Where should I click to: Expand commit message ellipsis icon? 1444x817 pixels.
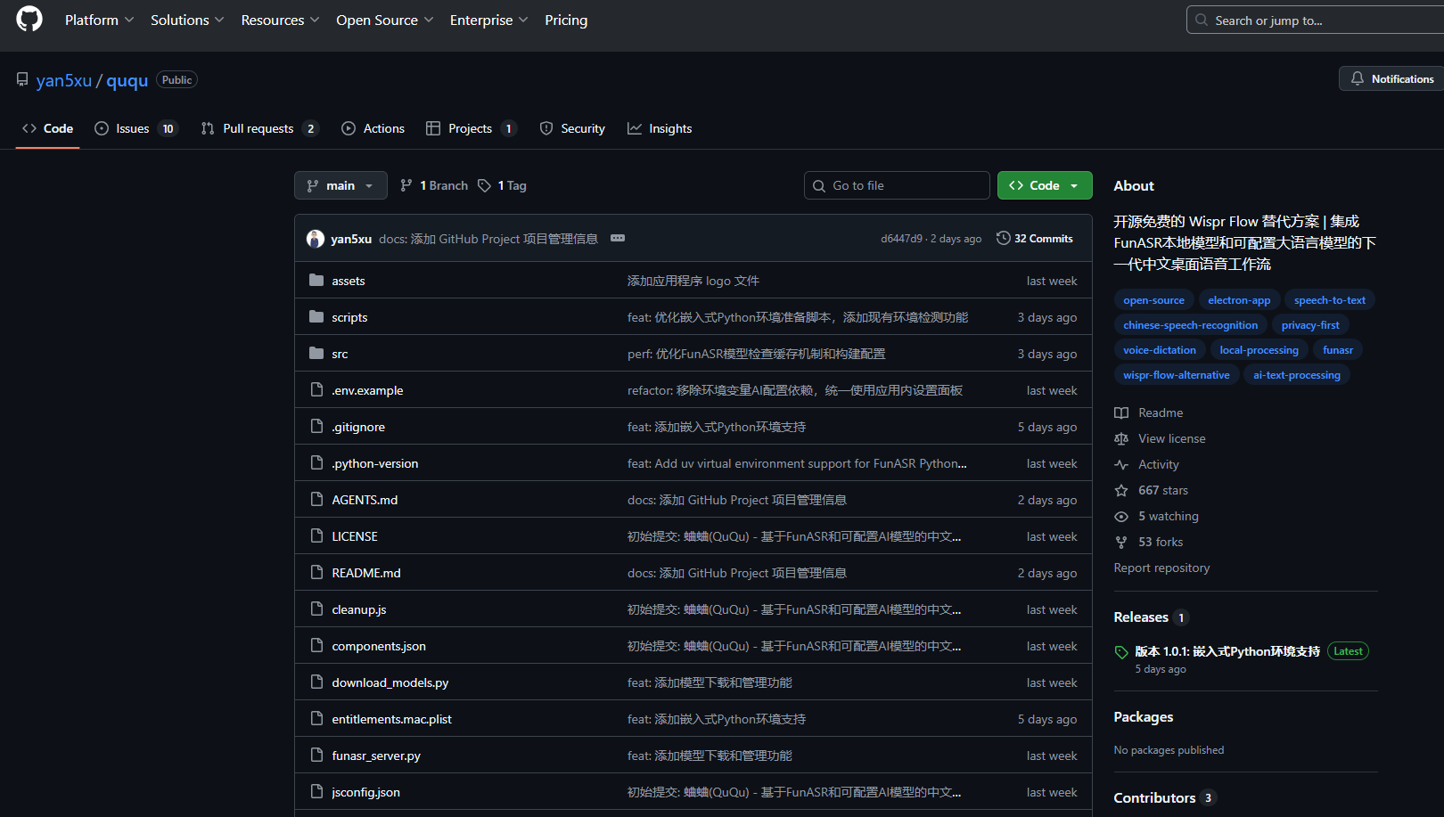pos(618,239)
